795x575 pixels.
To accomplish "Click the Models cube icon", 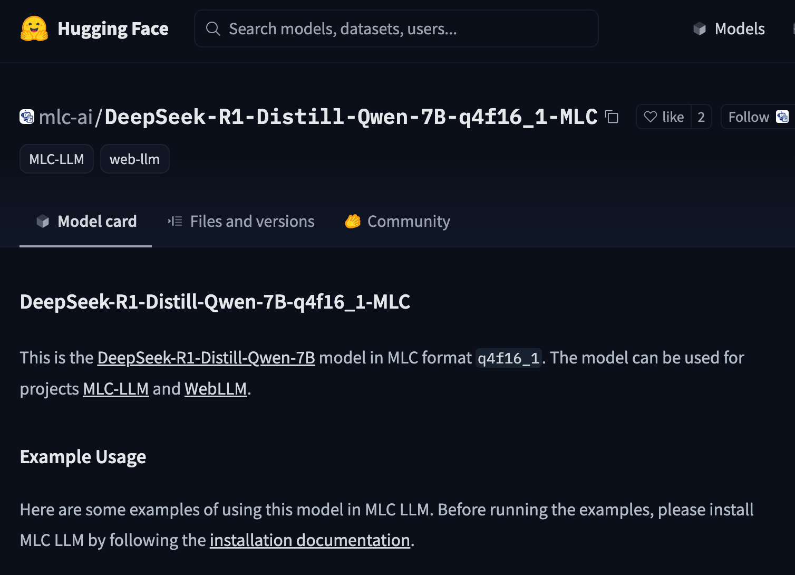I will pos(700,28).
